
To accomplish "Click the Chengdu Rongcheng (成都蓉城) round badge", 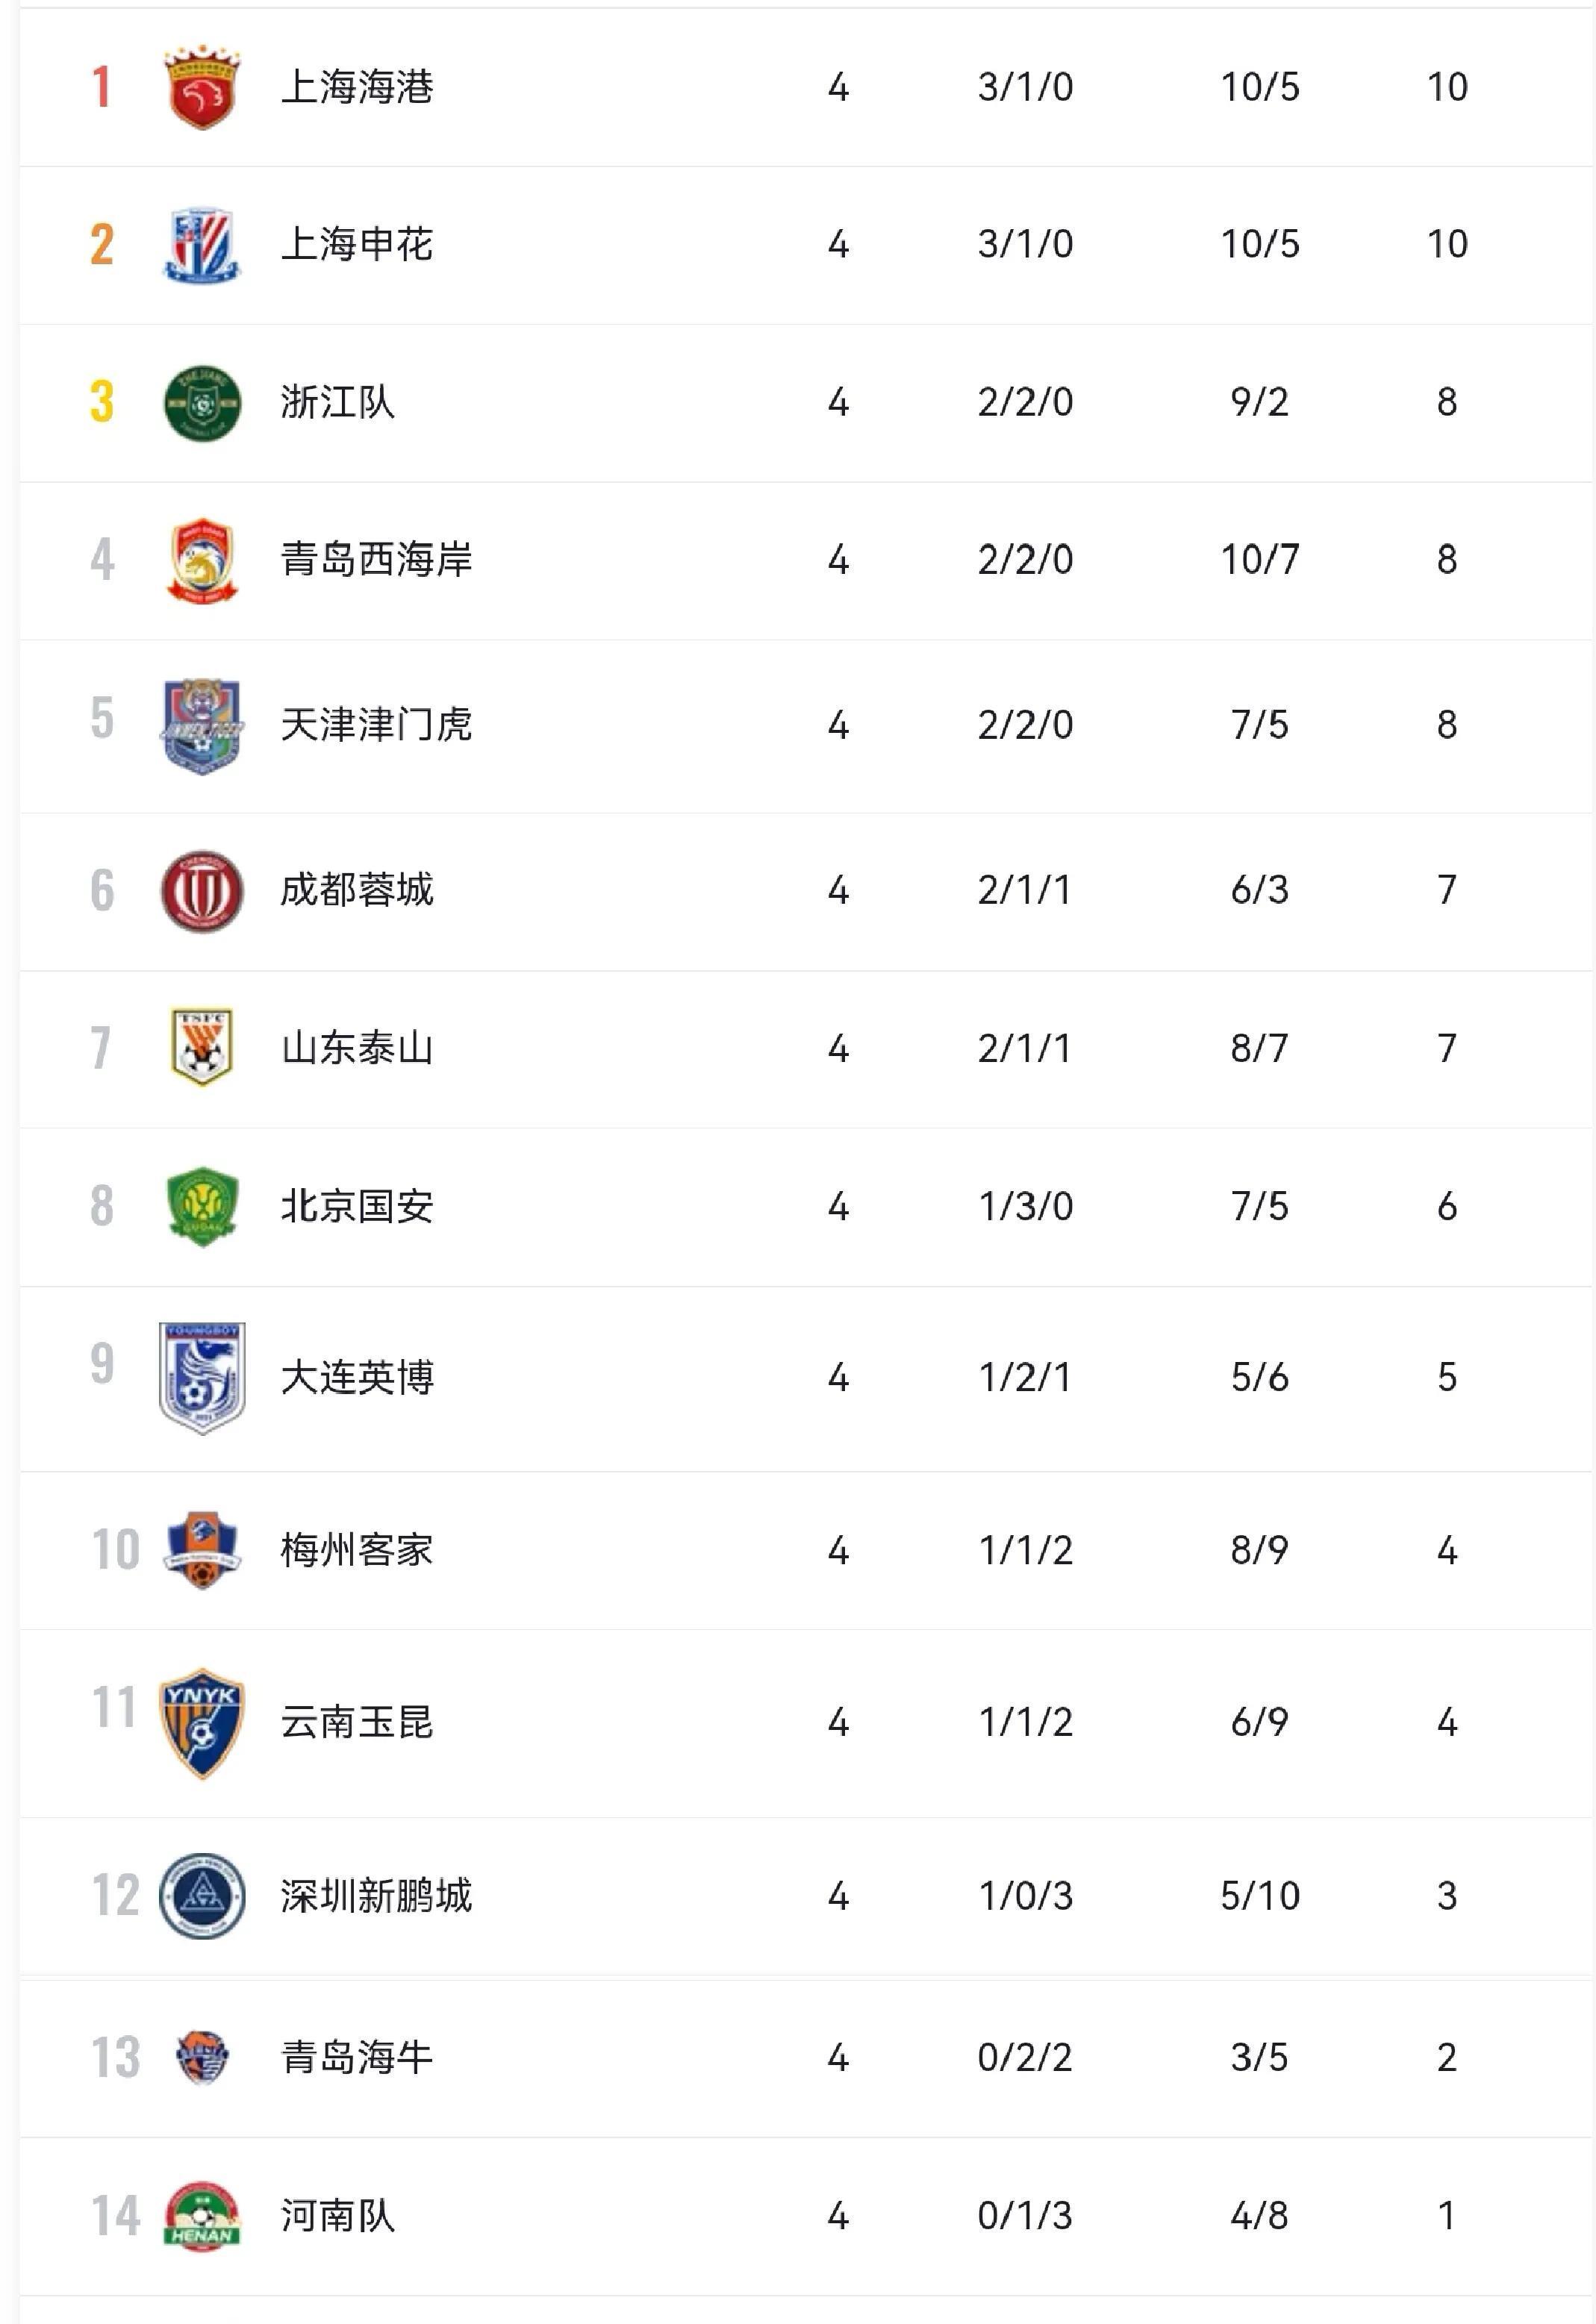I will pyautogui.click(x=201, y=890).
